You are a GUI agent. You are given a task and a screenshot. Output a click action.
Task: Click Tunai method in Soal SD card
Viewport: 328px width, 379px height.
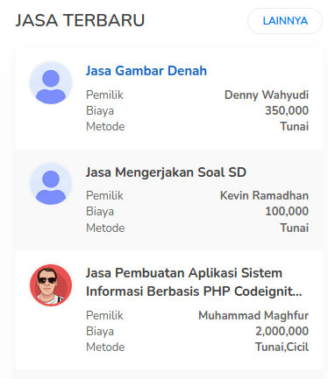pos(295,228)
